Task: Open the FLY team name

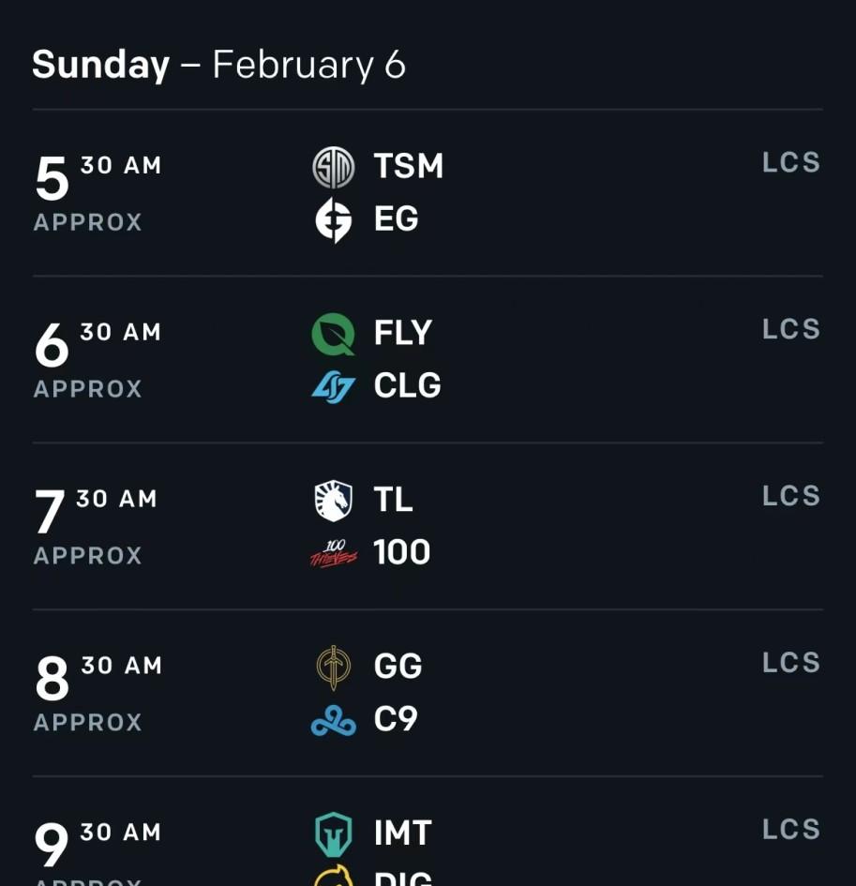Action: tap(403, 333)
